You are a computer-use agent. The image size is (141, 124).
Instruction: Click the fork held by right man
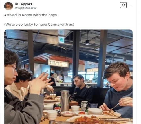coord(115,107)
